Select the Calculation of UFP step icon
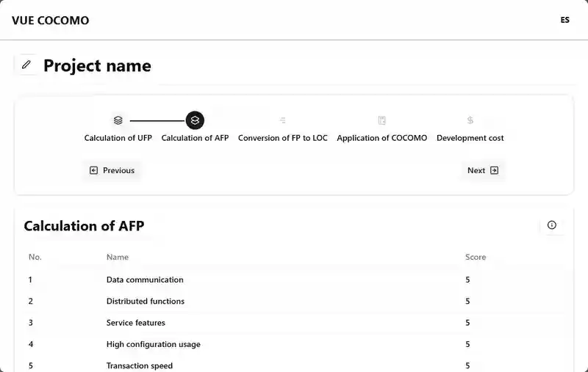The height and width of the screenshot is (372, 588). tap(118, 120)
